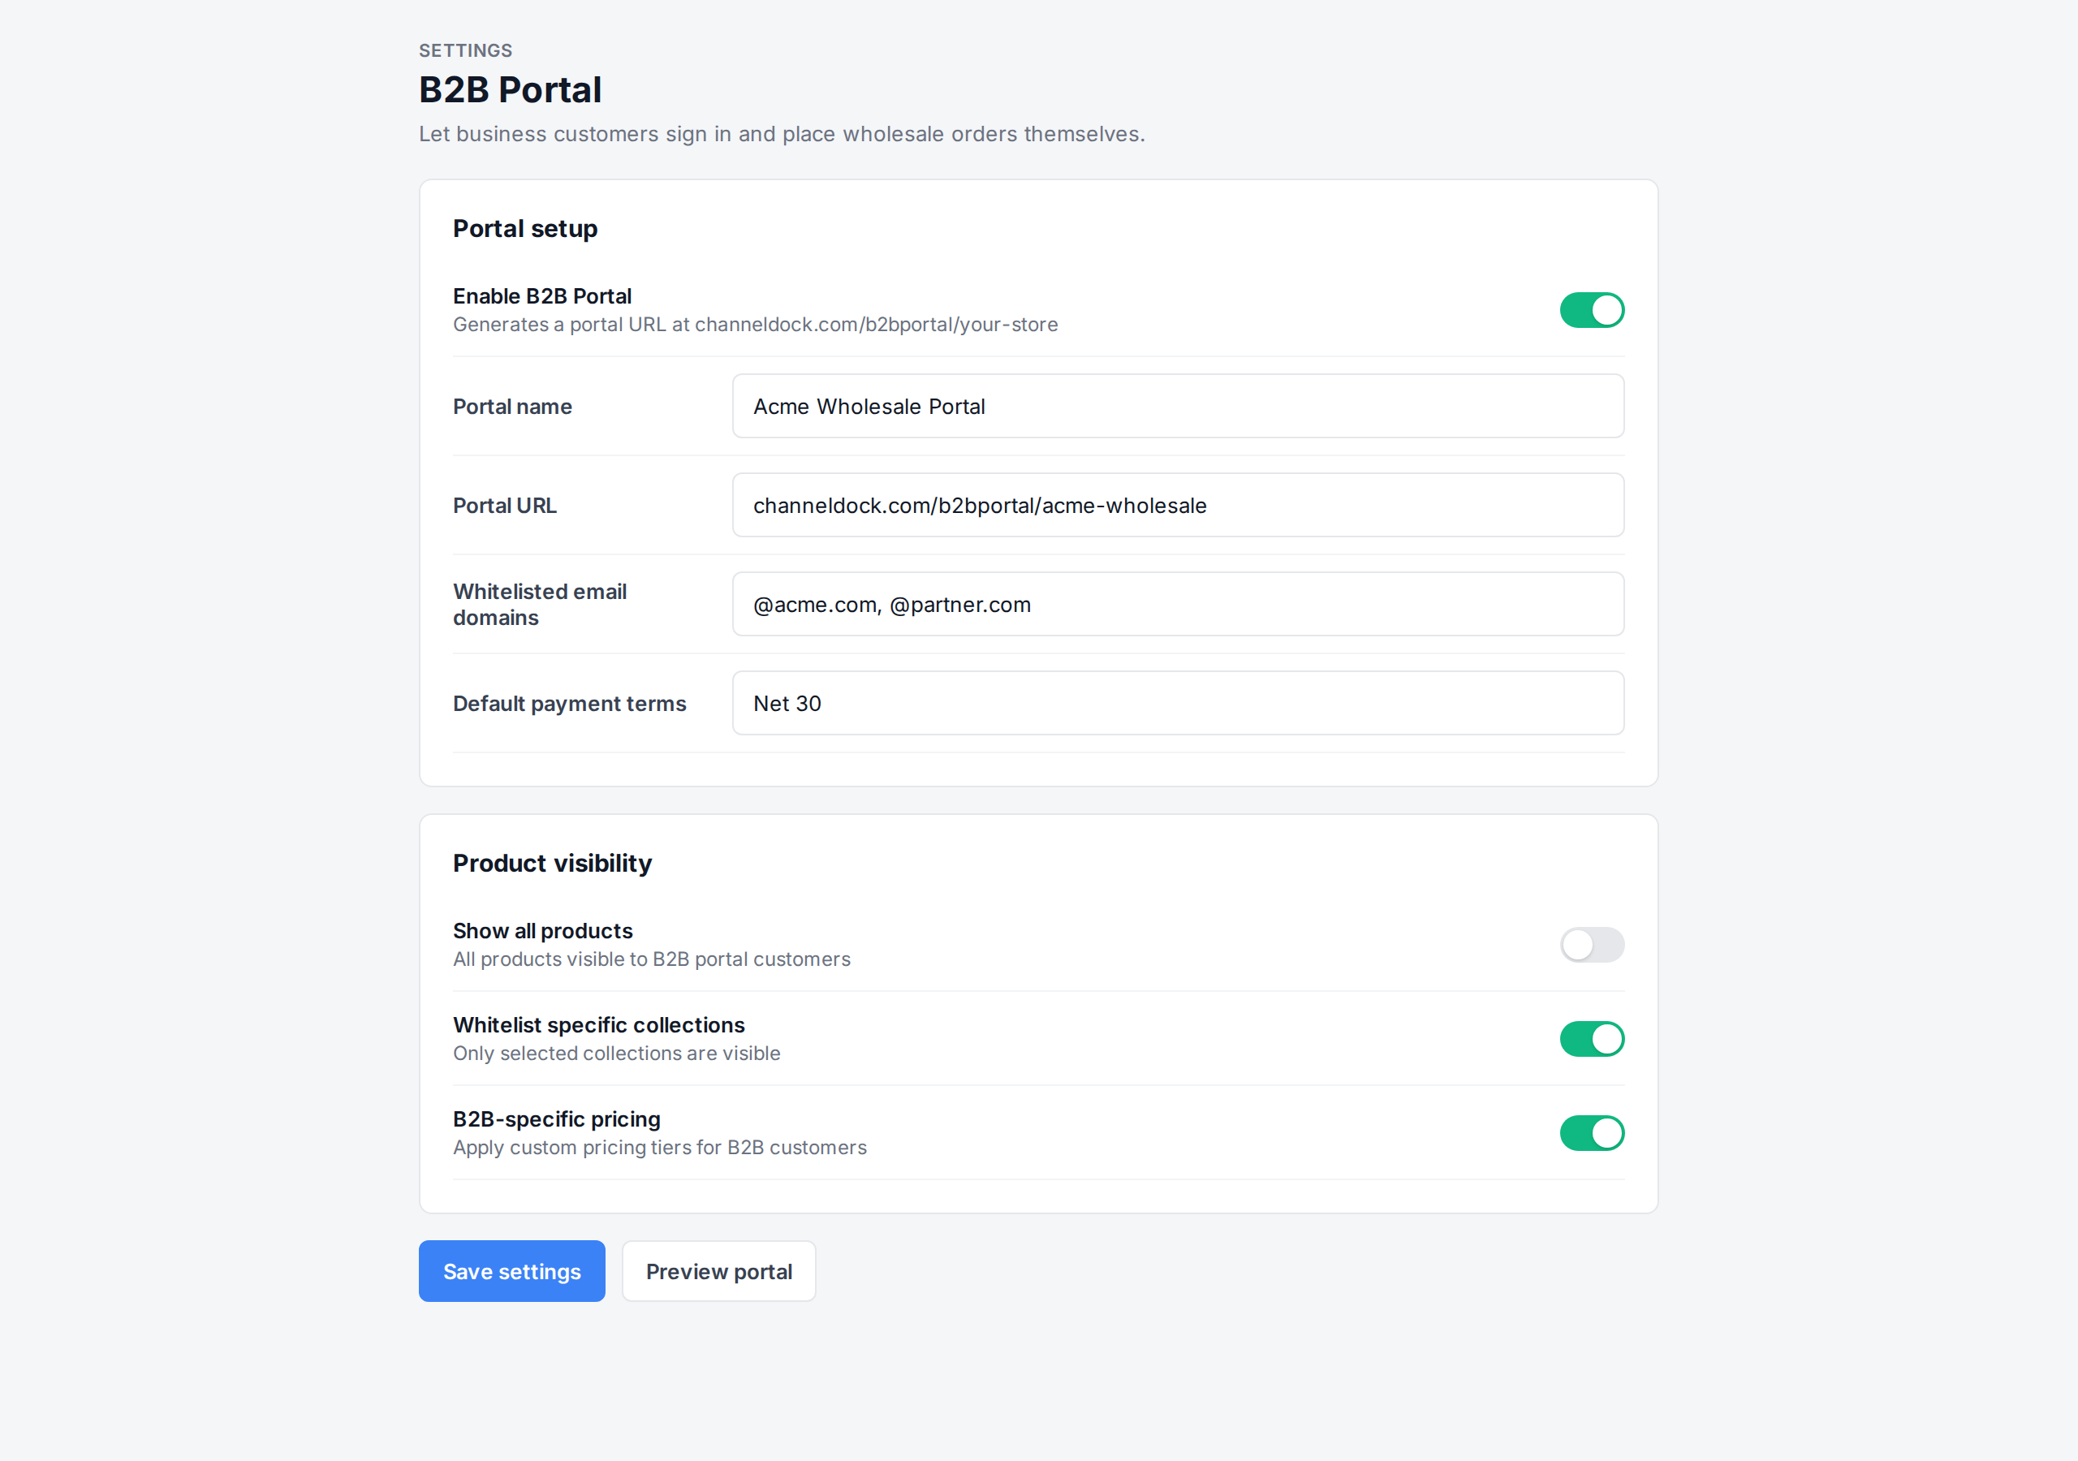Click the Default payment terms label
The width and height of the screenshot is (2078, 1461).
click(x=569, y=704)
